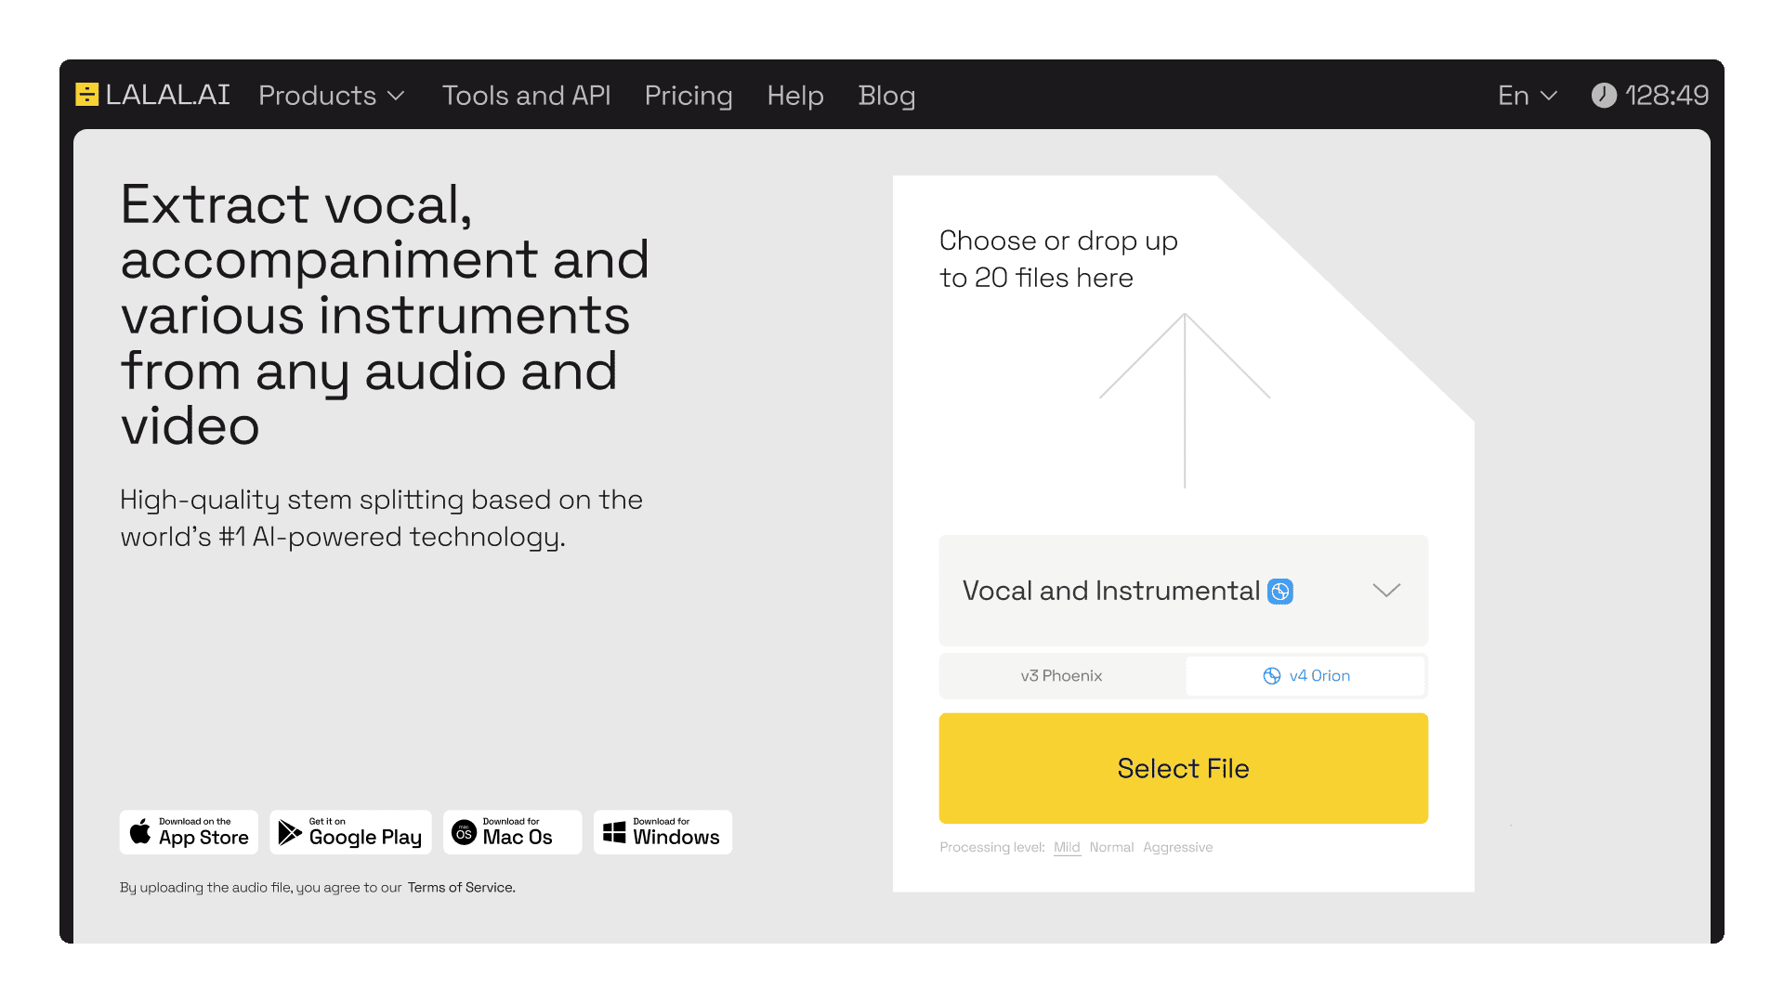Image resolution: width=1784 pixels, height=1003 pixels.
Task: Open the Tools and API page
Action: (526, 96)
